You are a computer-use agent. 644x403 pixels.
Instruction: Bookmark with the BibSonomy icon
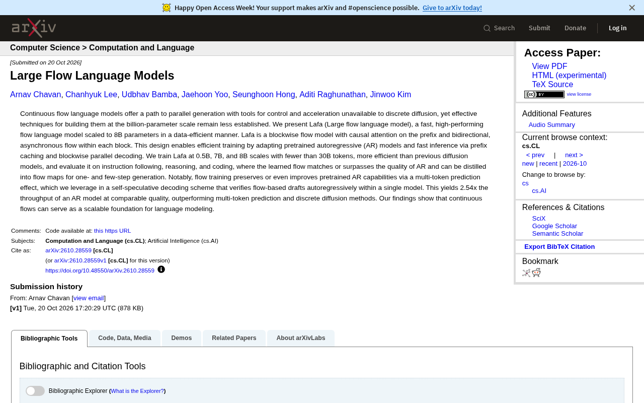coord(526,273)
